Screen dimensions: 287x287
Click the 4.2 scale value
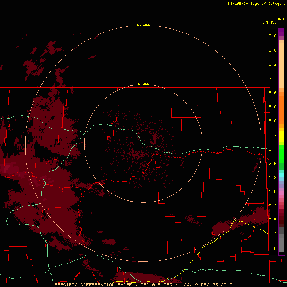point(273,135)
